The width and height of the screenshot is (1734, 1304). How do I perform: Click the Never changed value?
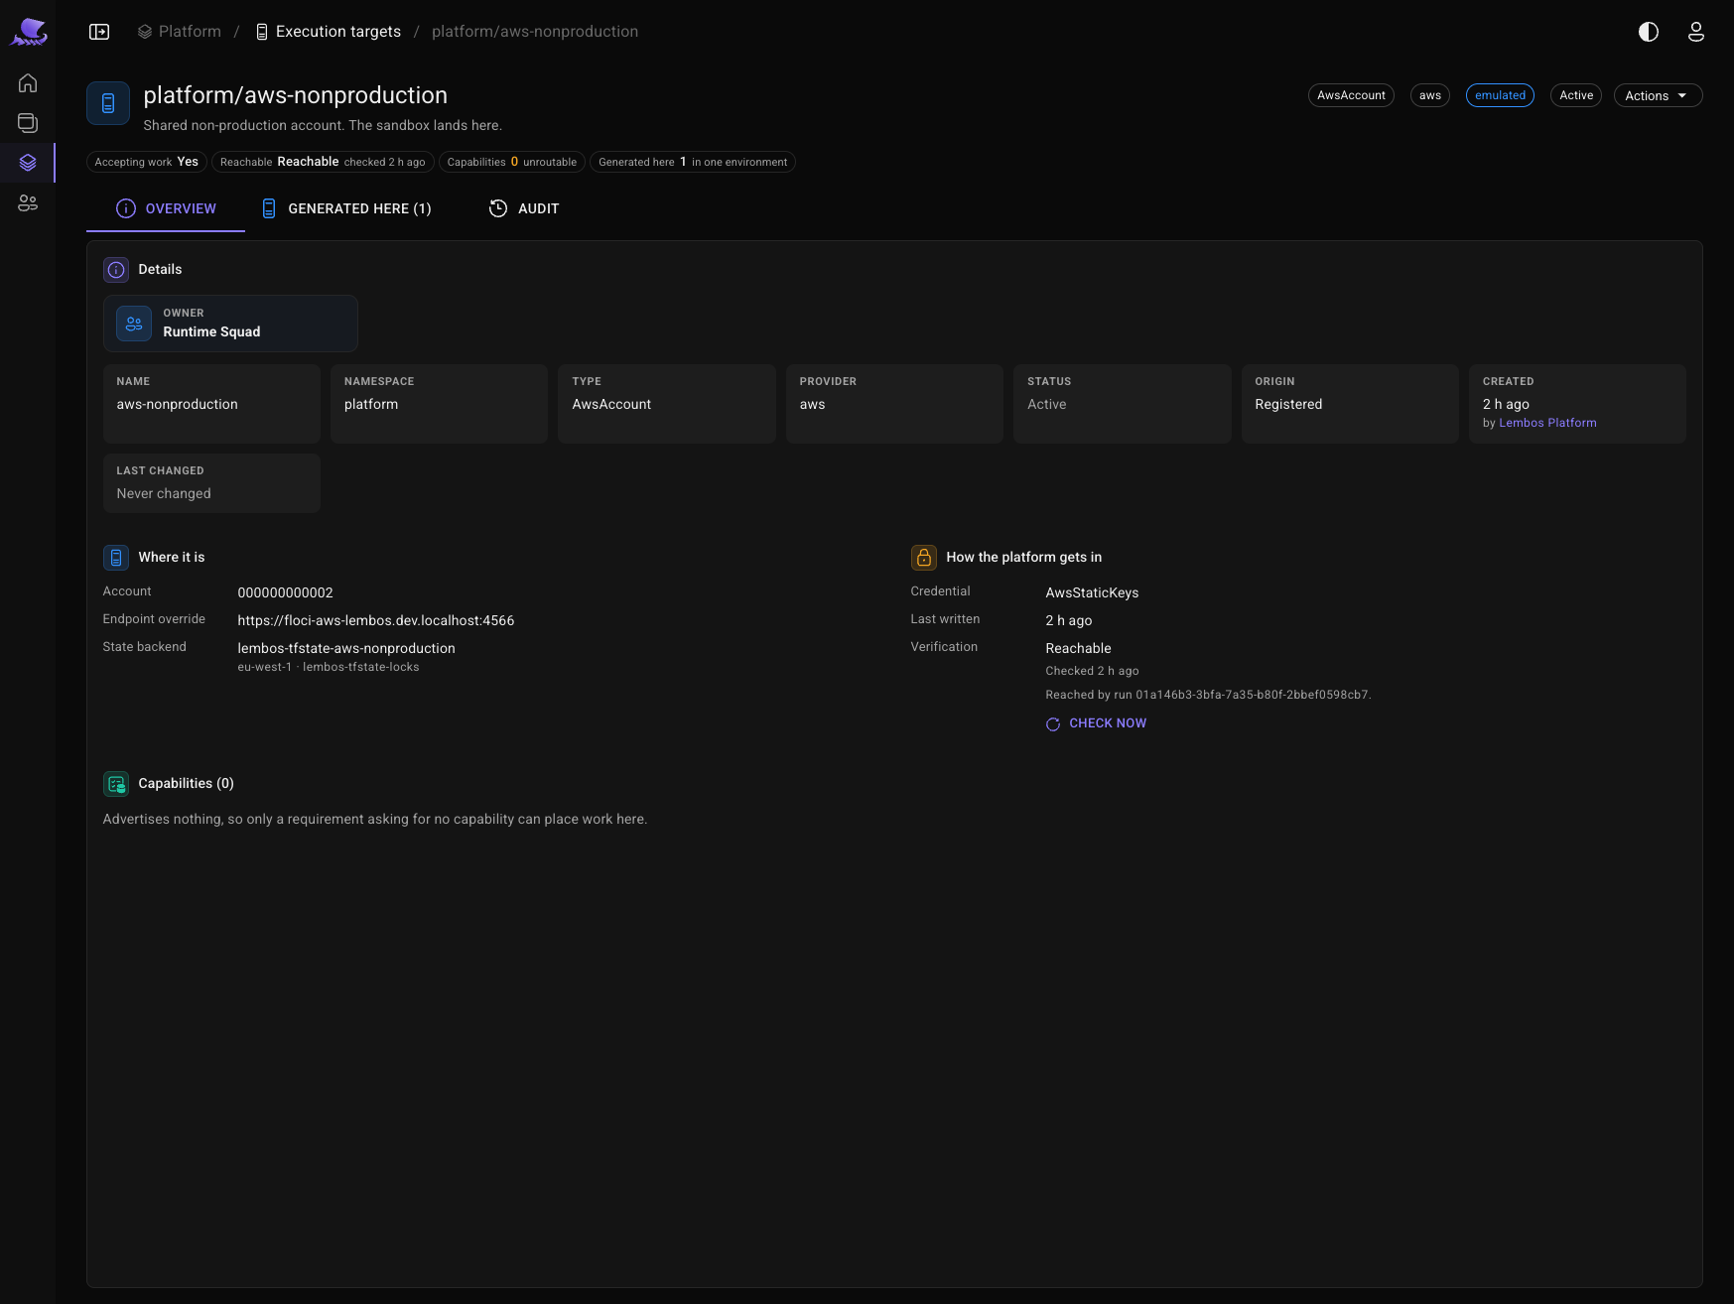click(x=164, y=493)
